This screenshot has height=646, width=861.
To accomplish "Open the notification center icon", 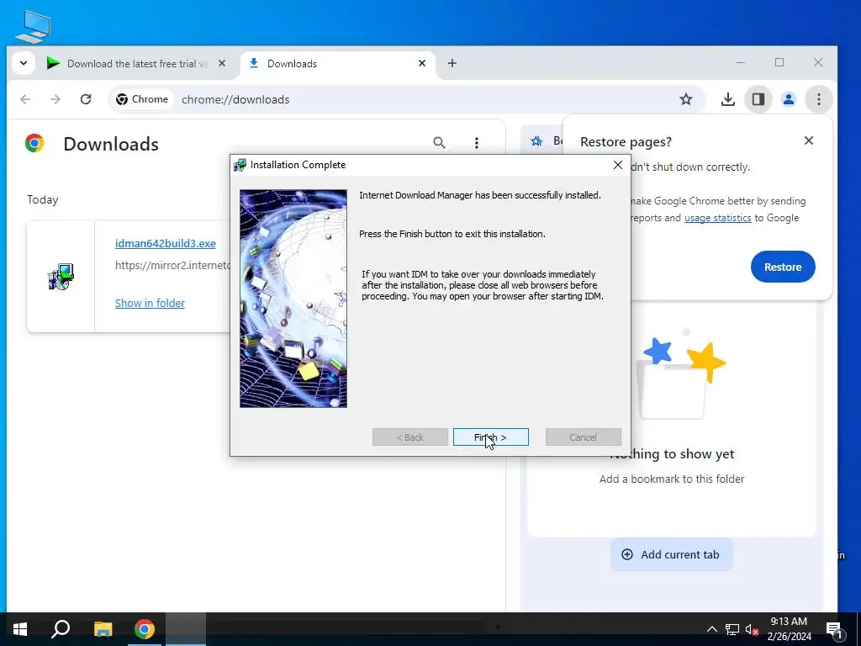I will click(x=834, y=630).
